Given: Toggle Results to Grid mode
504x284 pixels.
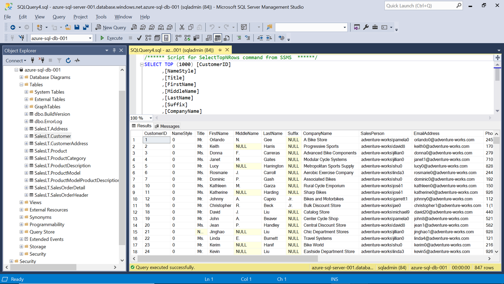Looking at the screenshot, I should (x=217, y=38).
